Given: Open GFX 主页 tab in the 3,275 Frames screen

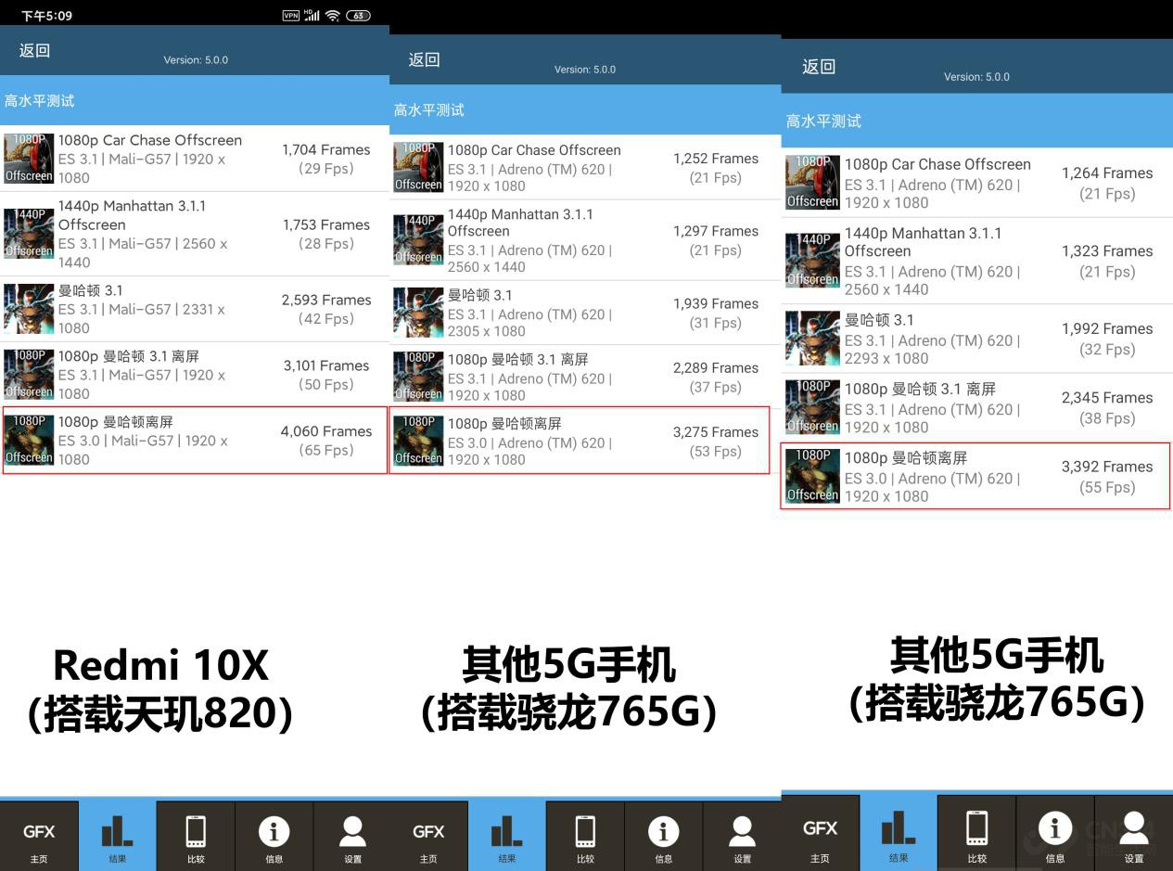Looking at the screenshot, I should click(428, 837).
